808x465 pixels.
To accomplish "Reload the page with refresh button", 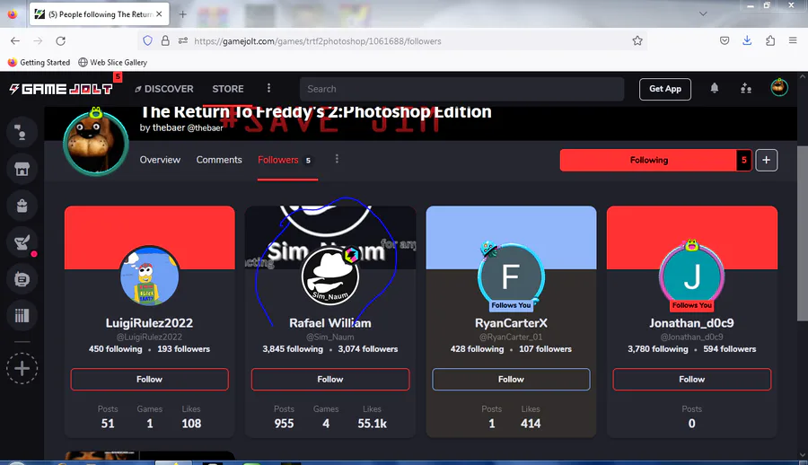I will pyautogui.click(x=60, y=40).
